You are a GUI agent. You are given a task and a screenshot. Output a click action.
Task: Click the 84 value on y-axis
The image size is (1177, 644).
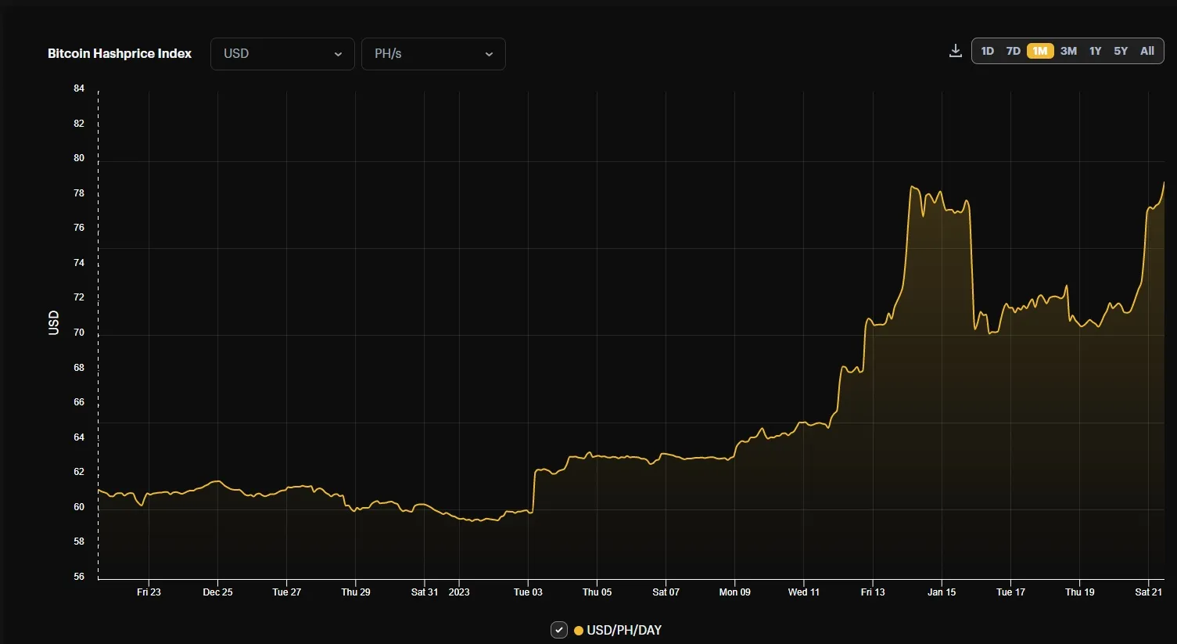tap(79, 88)
